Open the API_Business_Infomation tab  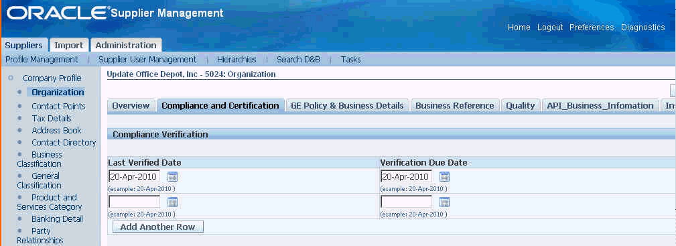pos(600,106)
